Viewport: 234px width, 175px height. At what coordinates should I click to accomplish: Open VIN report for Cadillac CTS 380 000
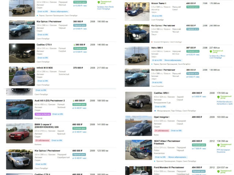point(43,58)
